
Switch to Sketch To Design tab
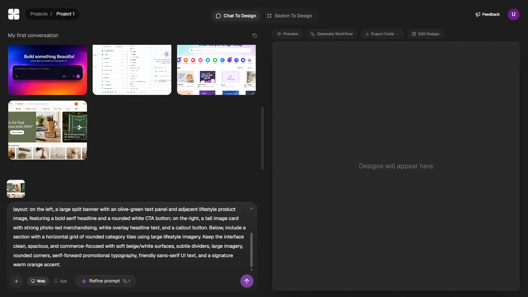pos(289,16)
